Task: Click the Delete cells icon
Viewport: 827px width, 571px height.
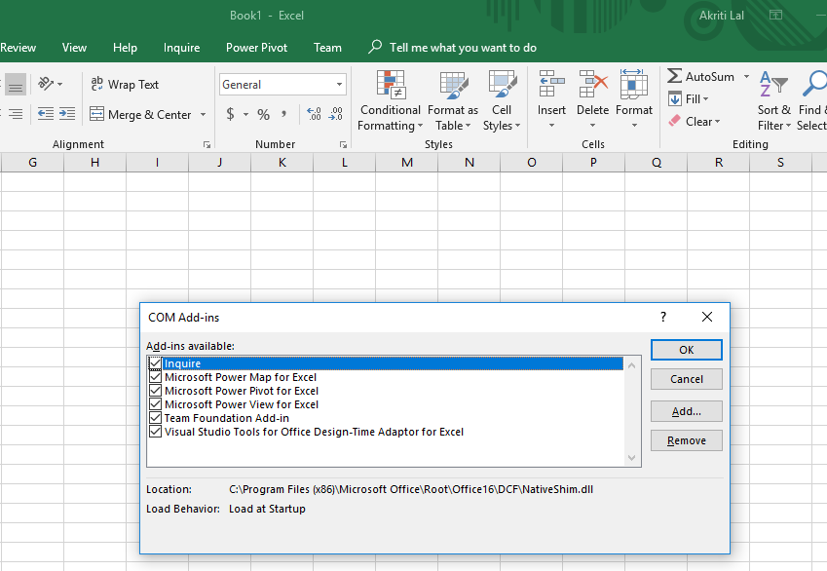Action: [x=592, y=86]
